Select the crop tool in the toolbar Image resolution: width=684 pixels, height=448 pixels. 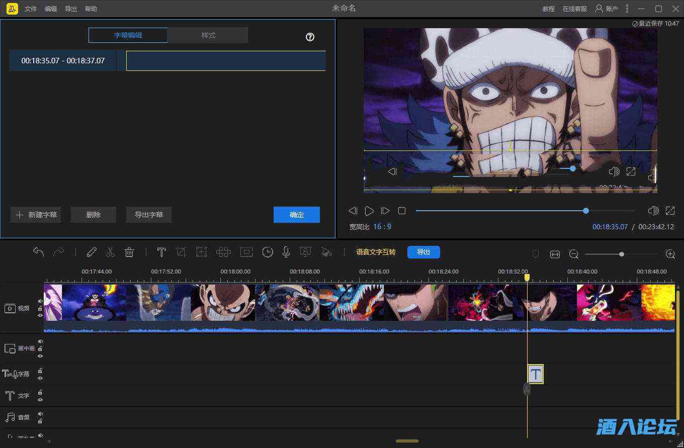[182, 251]
